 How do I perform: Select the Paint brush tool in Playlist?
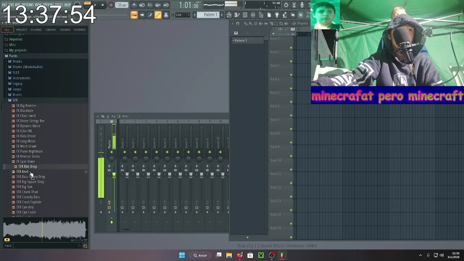click(x=250, y=24)
